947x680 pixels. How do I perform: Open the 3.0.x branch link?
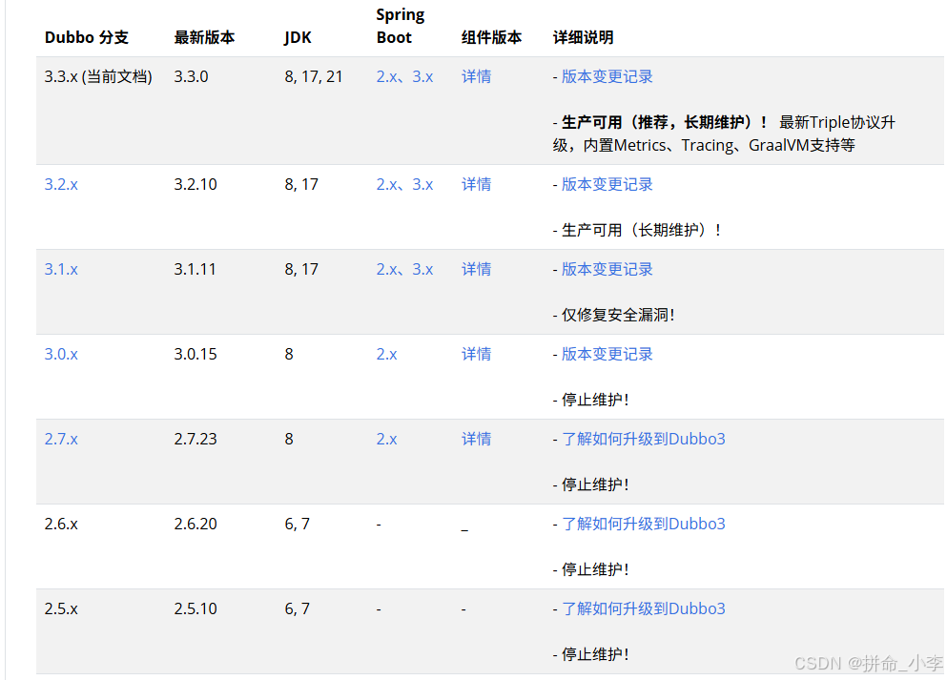tap(61, 354)
